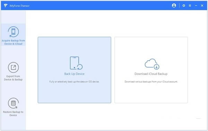208x131 pixels.
Task: Click the cloud download icon
Action: pos(152,64)
